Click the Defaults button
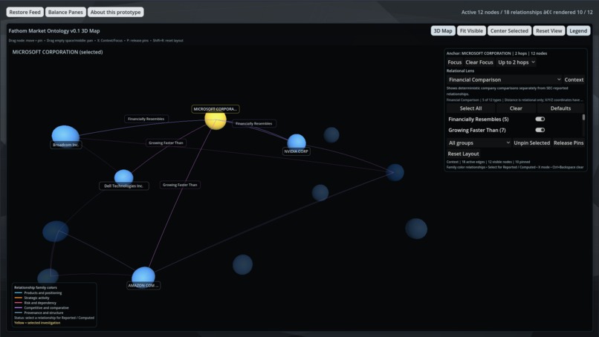 (560, 108)
